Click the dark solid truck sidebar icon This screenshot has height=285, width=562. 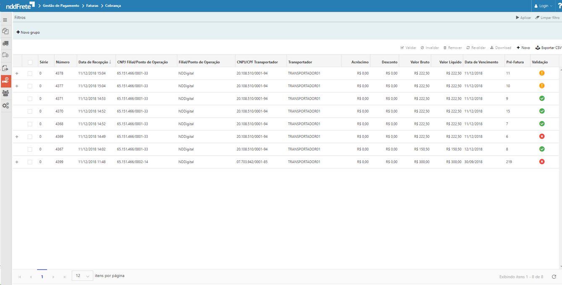[5, 43]
